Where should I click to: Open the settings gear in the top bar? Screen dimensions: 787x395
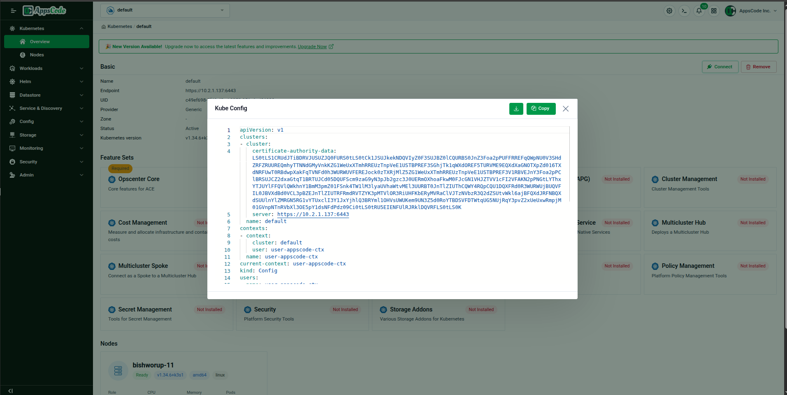coord(669,11)
